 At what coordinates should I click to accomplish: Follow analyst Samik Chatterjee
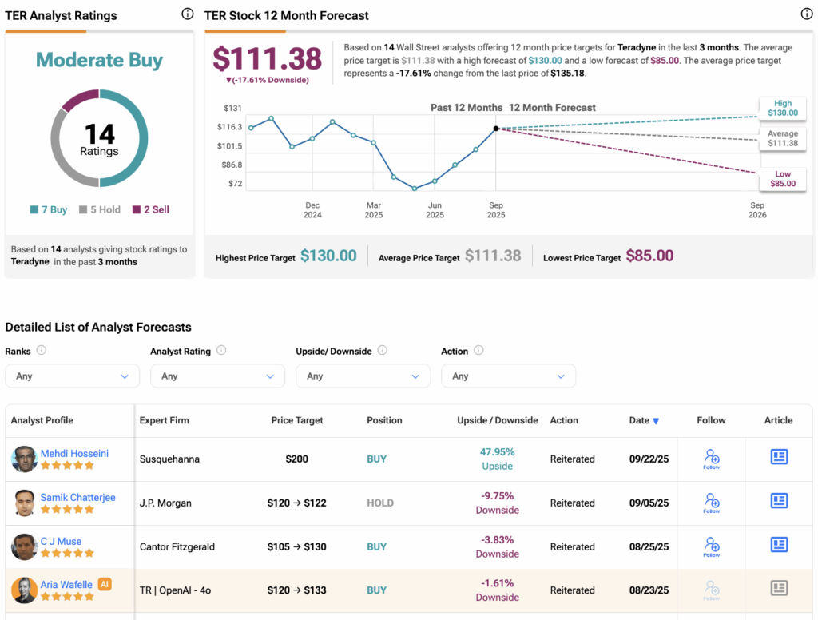(x=712, y=503)
